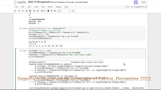This screenshot has width=161, height=90.
Task: Click the Last Checkpoint status text
Action: point(64,2)
